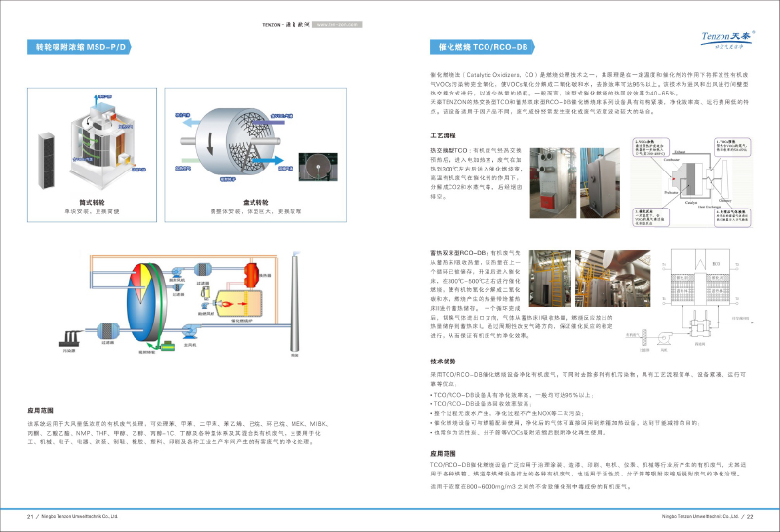Click the 盒式转轮 caption title
780x532 pixels.
point(255,203)
